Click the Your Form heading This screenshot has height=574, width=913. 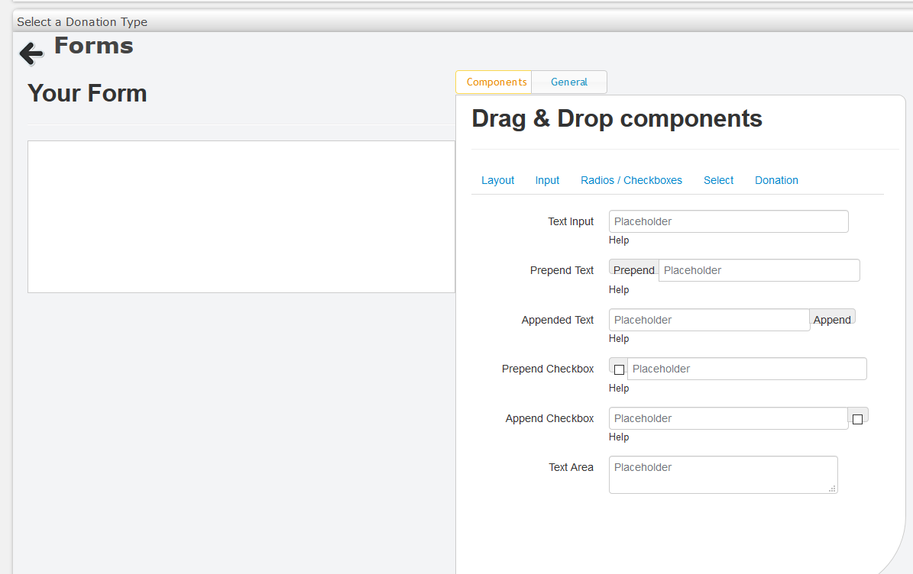(87, 93)
